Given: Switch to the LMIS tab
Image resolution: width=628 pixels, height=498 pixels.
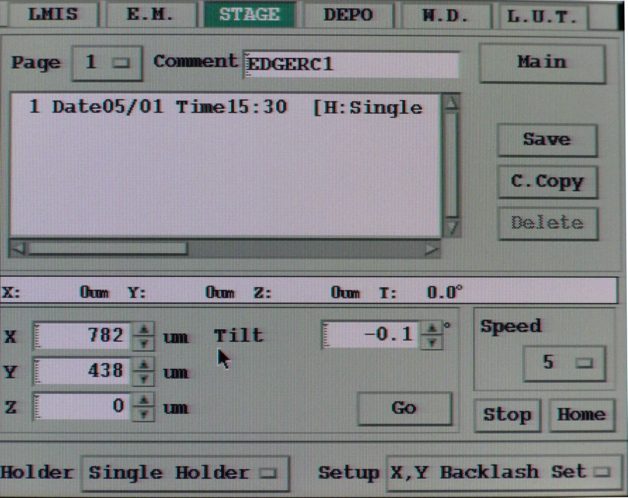Looking at the screenshot, I should (x=53, y=15).
